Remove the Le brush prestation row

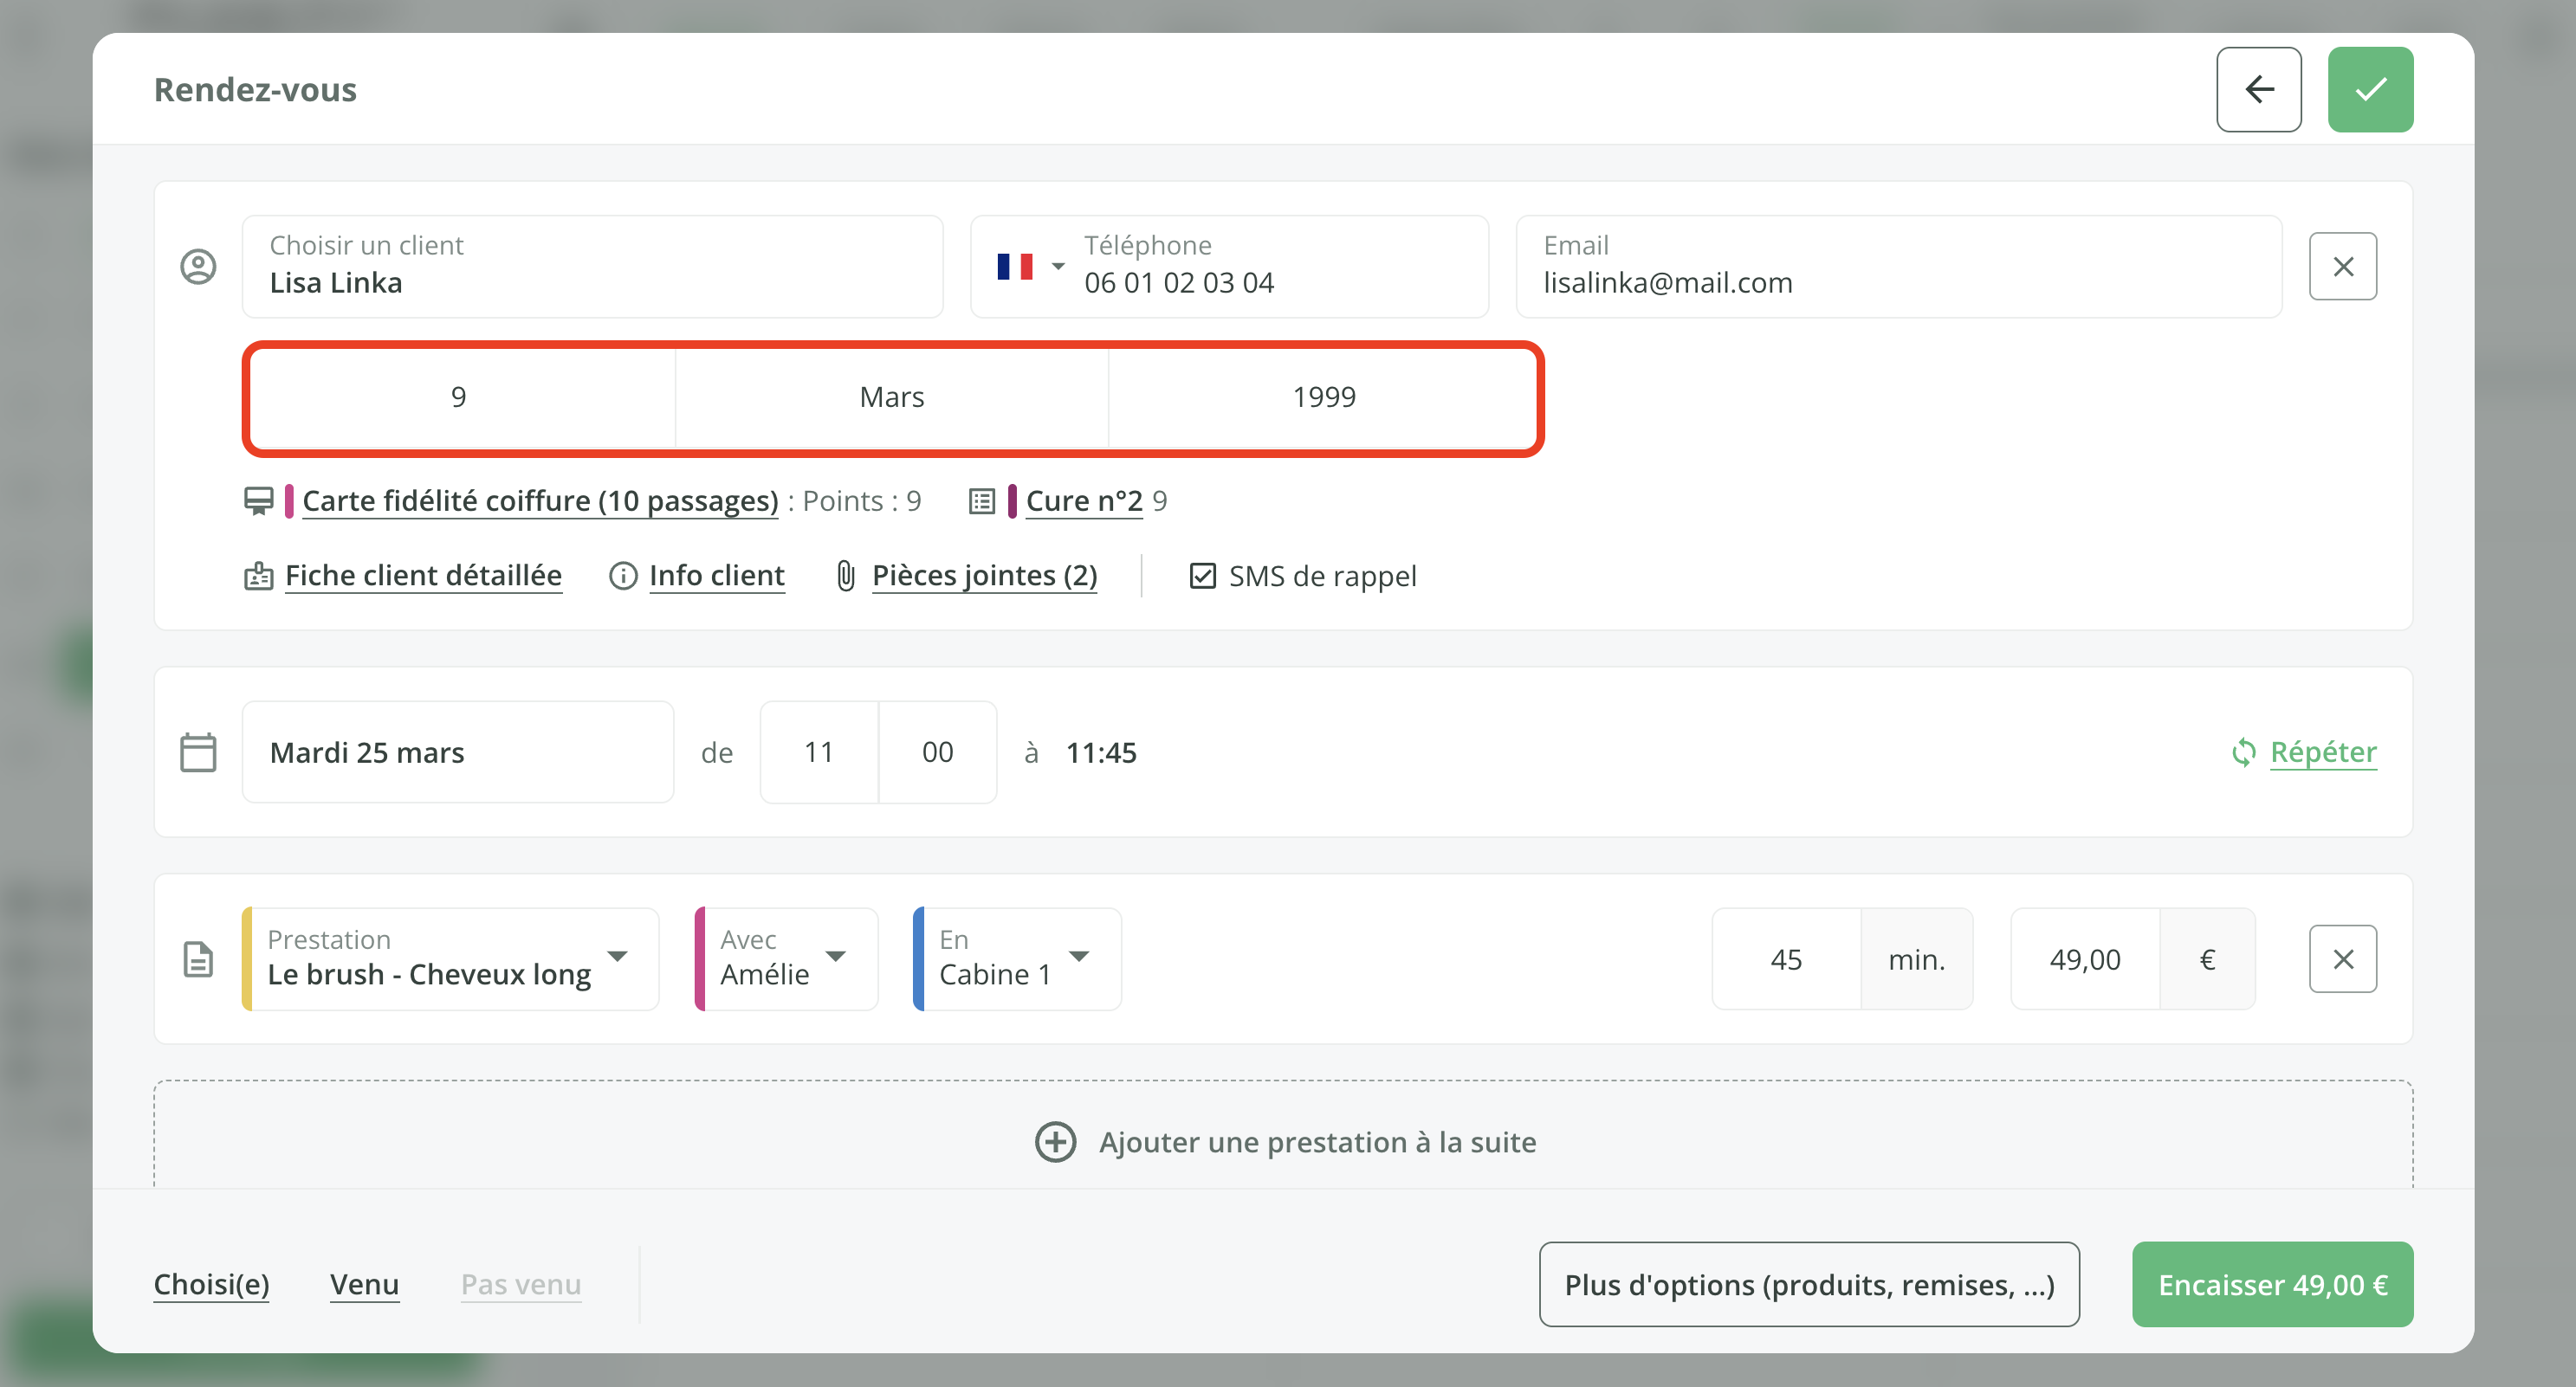point(2342,959)
